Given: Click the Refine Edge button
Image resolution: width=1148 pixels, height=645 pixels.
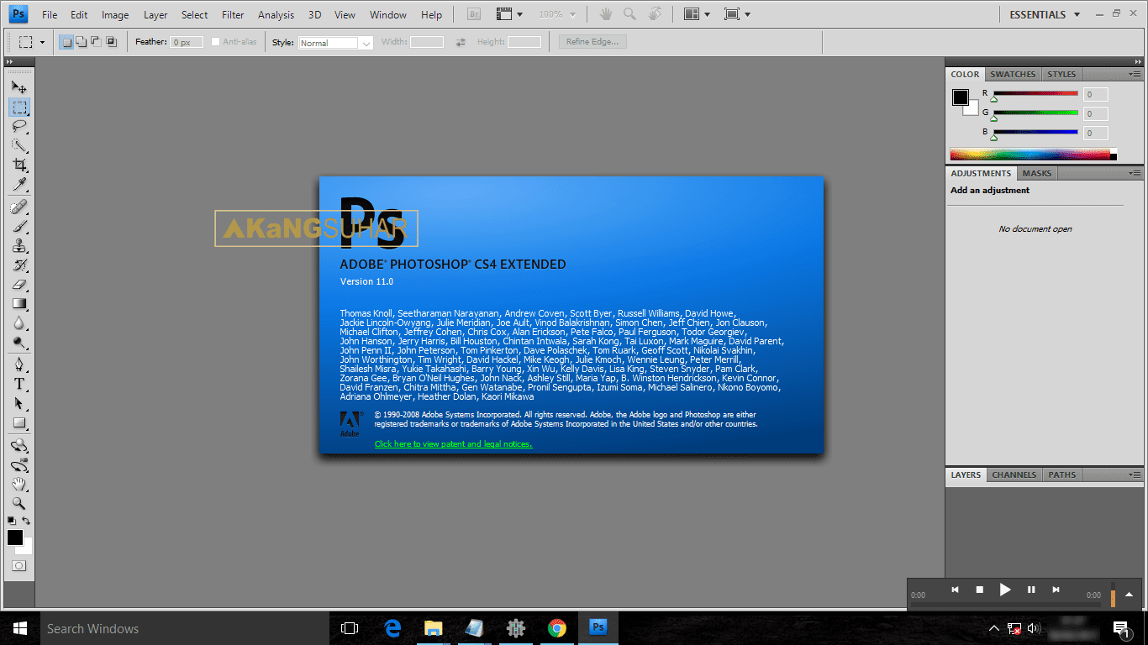Looking at the screenshot, I should click(592, 42).
